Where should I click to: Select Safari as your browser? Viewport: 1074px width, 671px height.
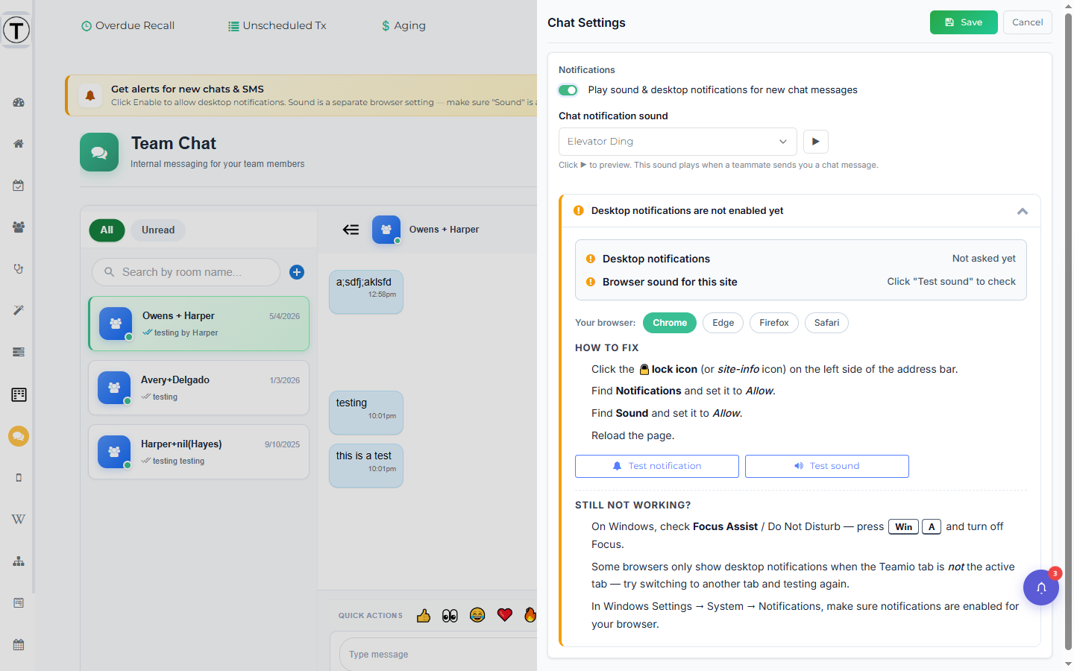pyautogui.click(x=826, y=323)
